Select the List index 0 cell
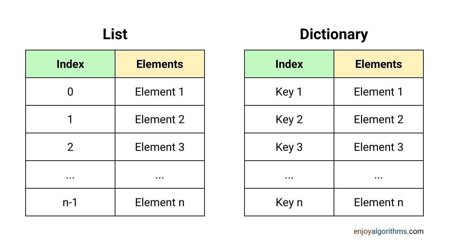 (x=70, y=92)
